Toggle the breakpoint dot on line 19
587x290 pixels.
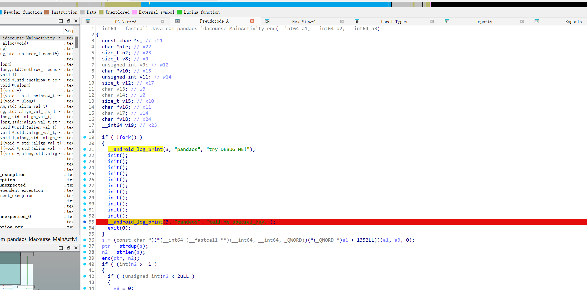click(85, 137)
